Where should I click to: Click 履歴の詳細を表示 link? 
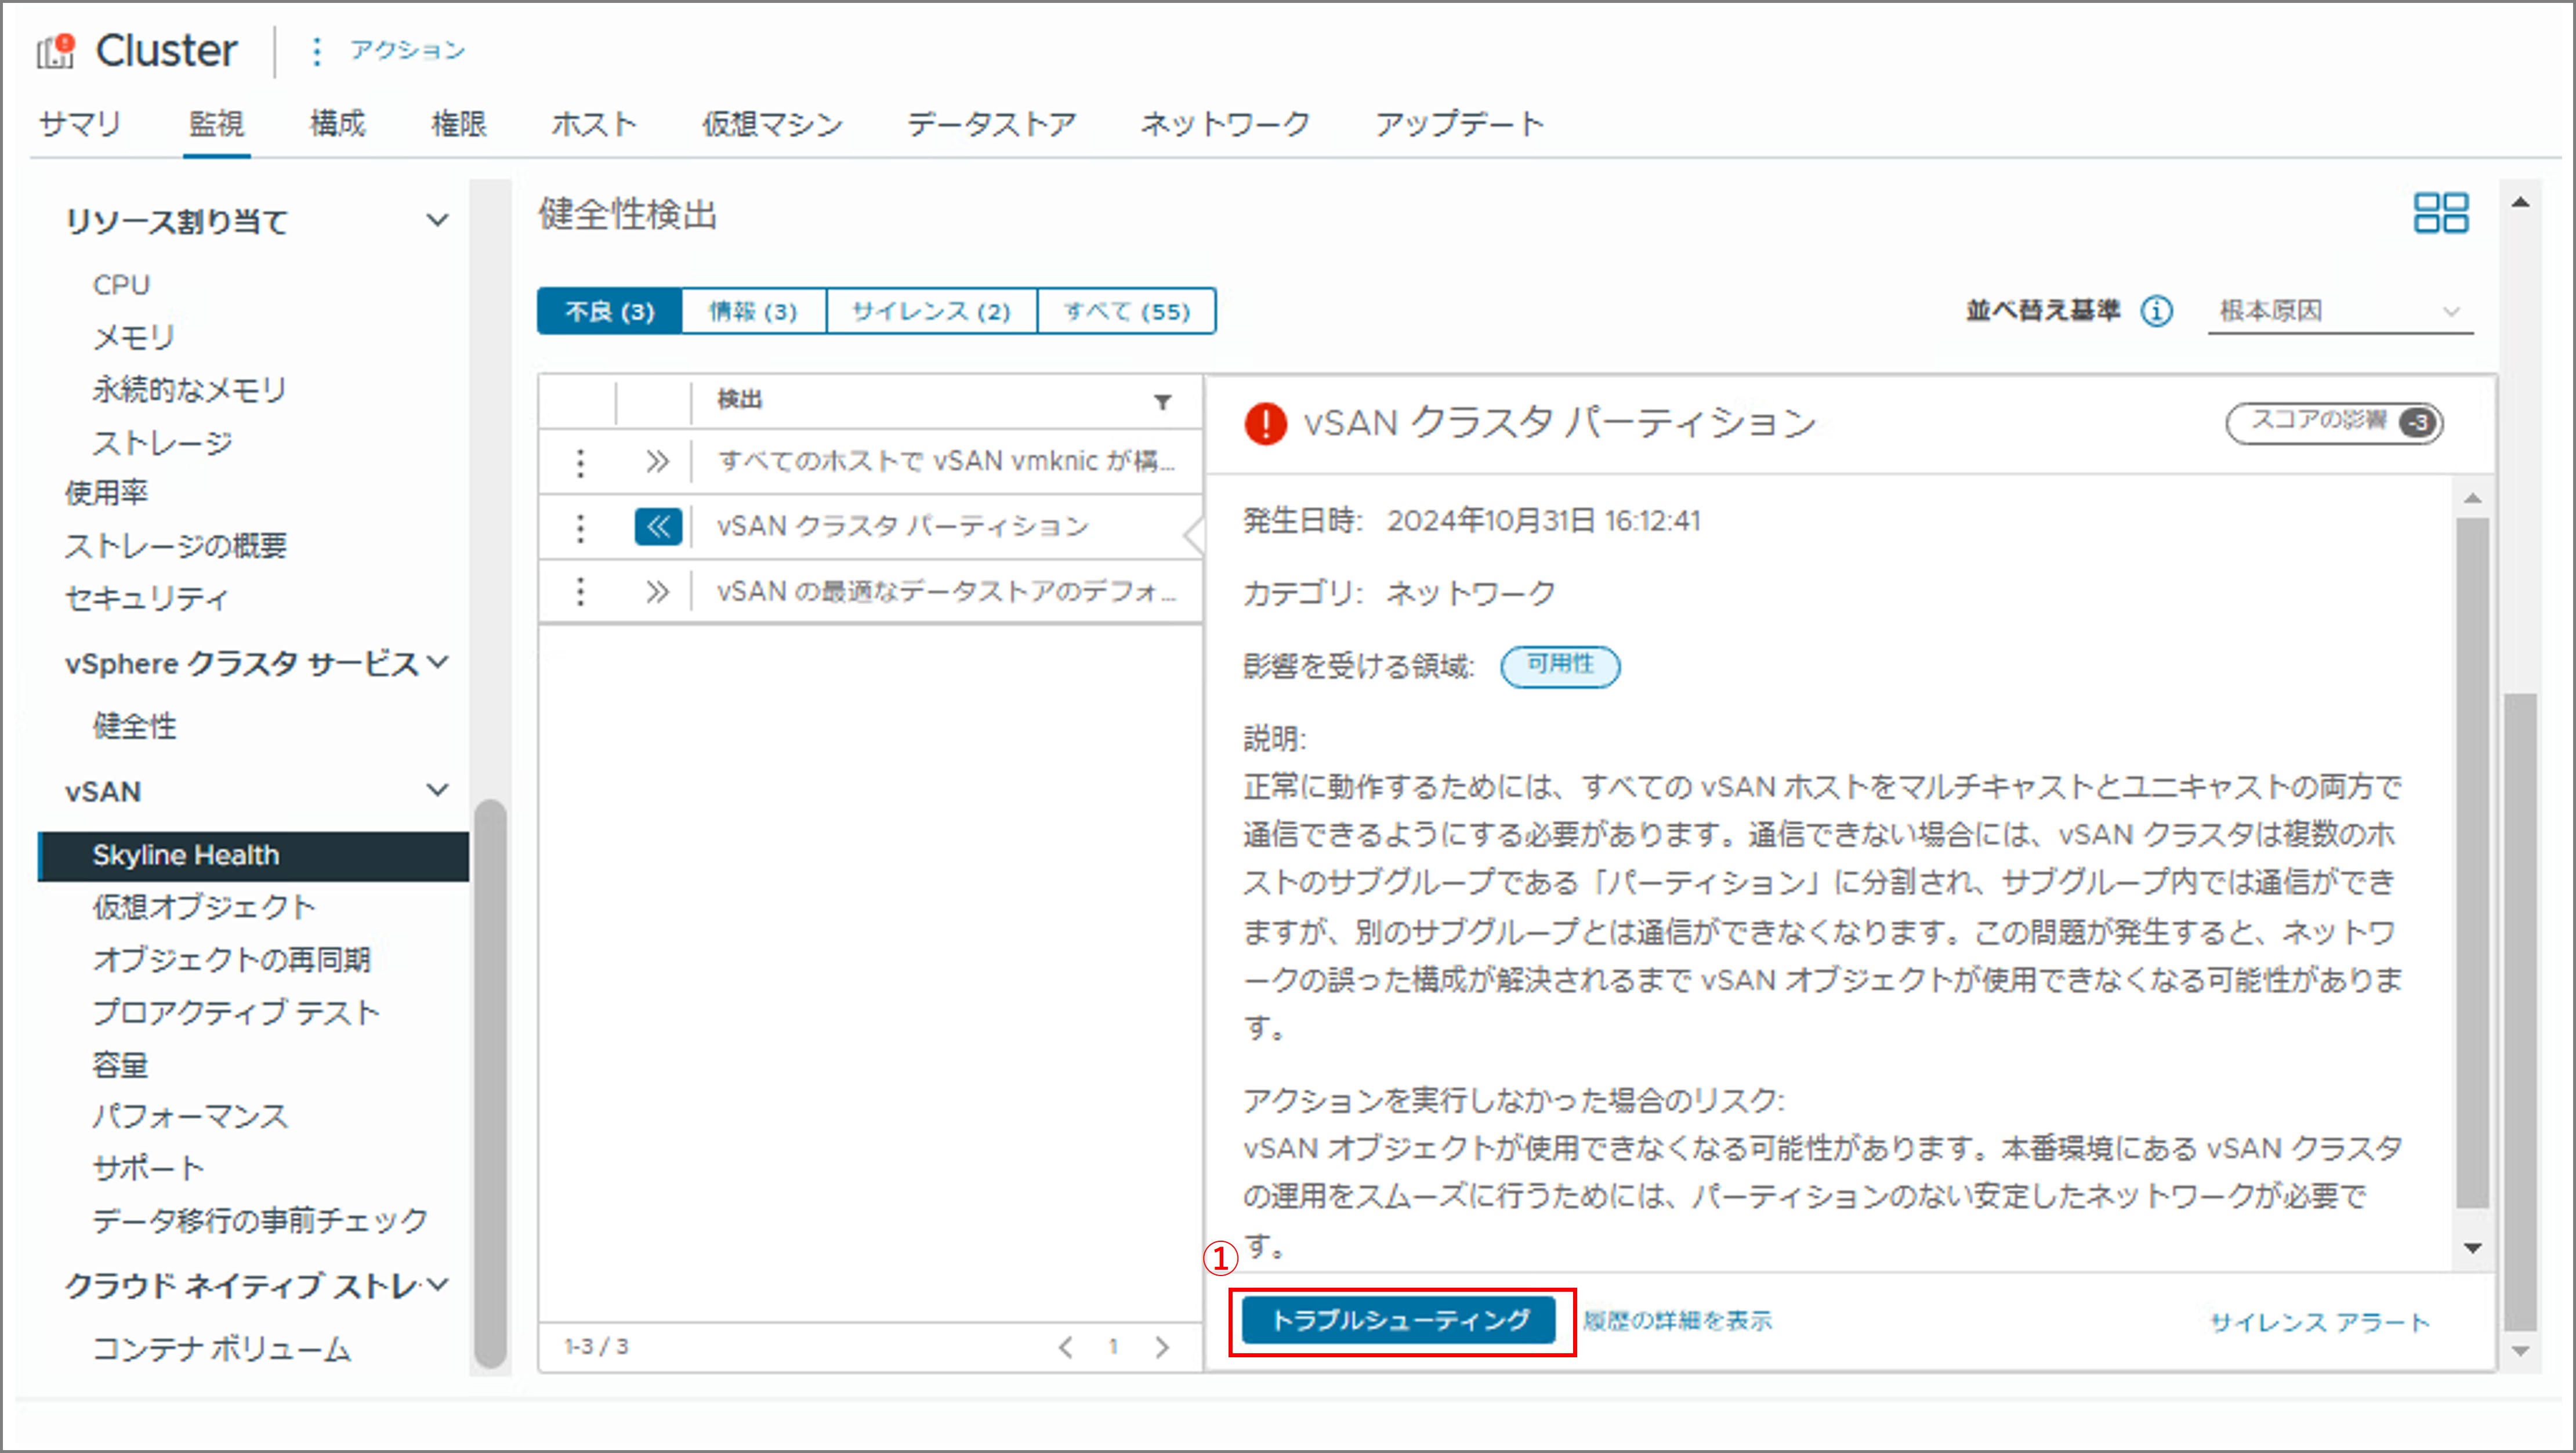1677,1321
